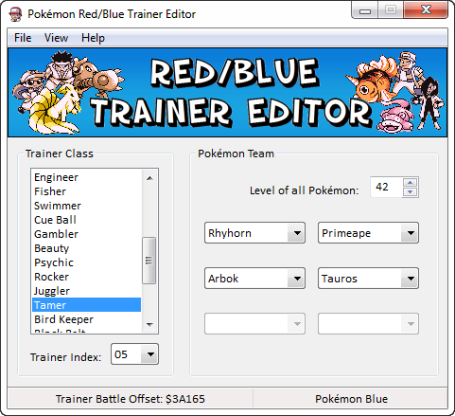Viewport: 455px width, 416px height.
Task: Open the Rhyhorn Pokémon dropdown
Action: click(254, 233)
